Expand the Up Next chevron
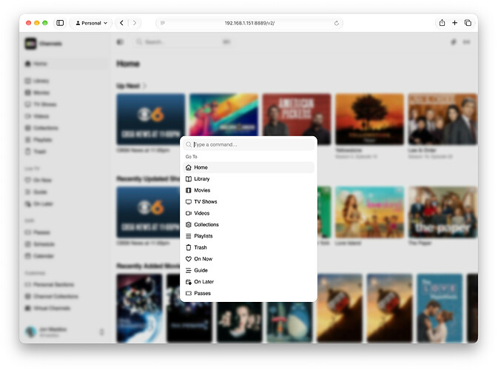498x370 pixels. 144,86
